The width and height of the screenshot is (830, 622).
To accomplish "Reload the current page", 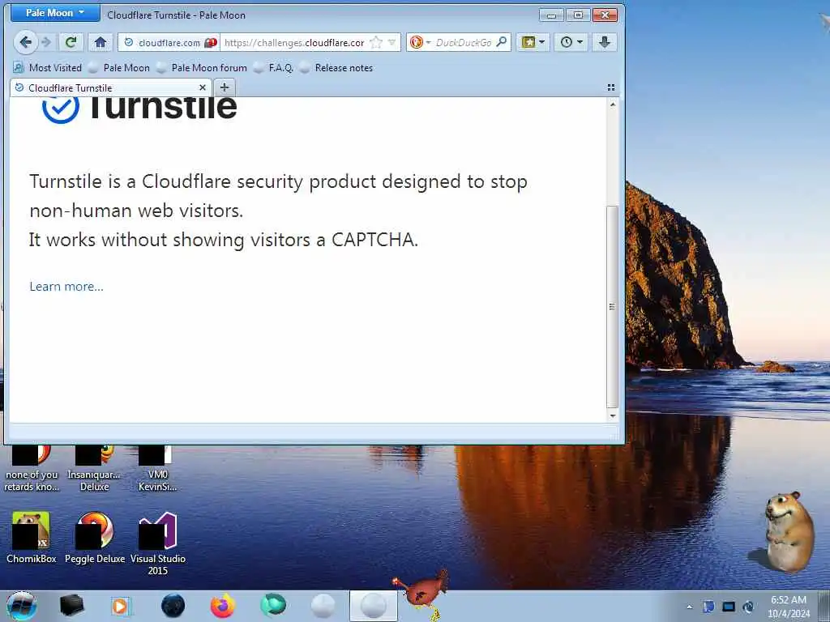I will pos(71,42).
